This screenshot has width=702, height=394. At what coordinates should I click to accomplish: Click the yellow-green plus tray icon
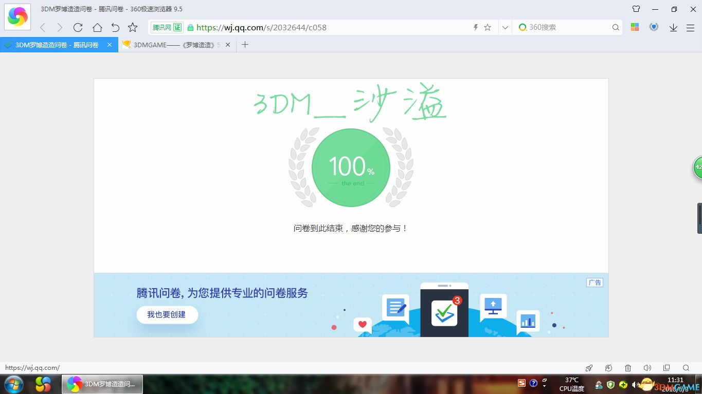(623, 384)
